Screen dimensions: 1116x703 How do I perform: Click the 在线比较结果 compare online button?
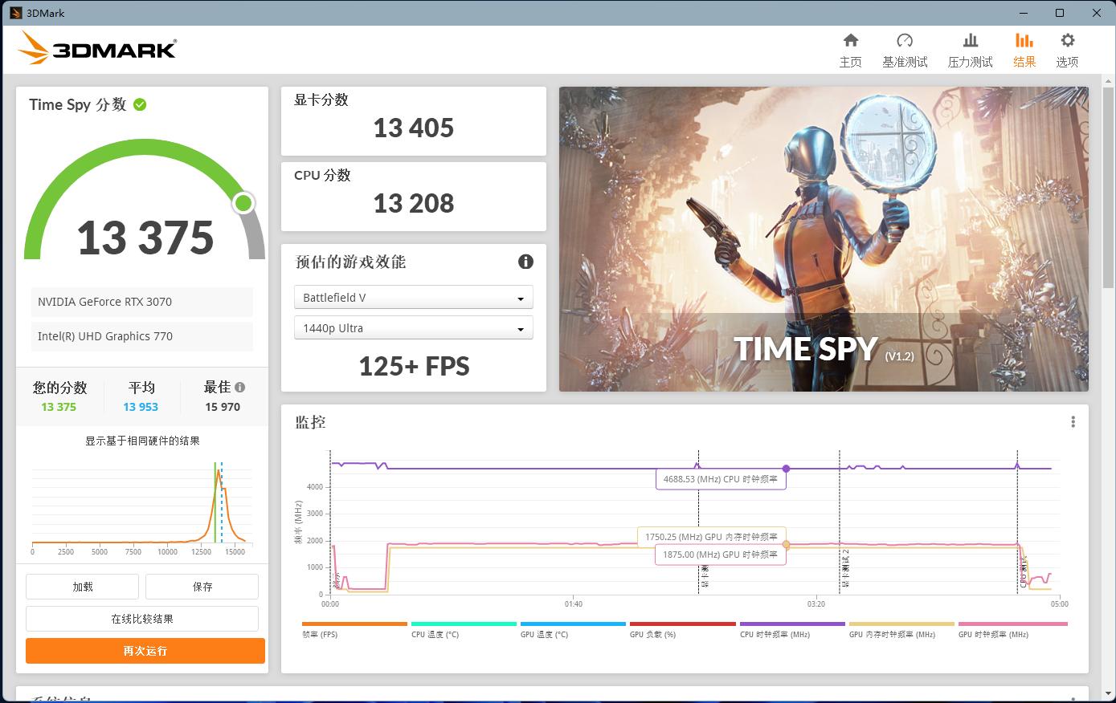[142, 619]
